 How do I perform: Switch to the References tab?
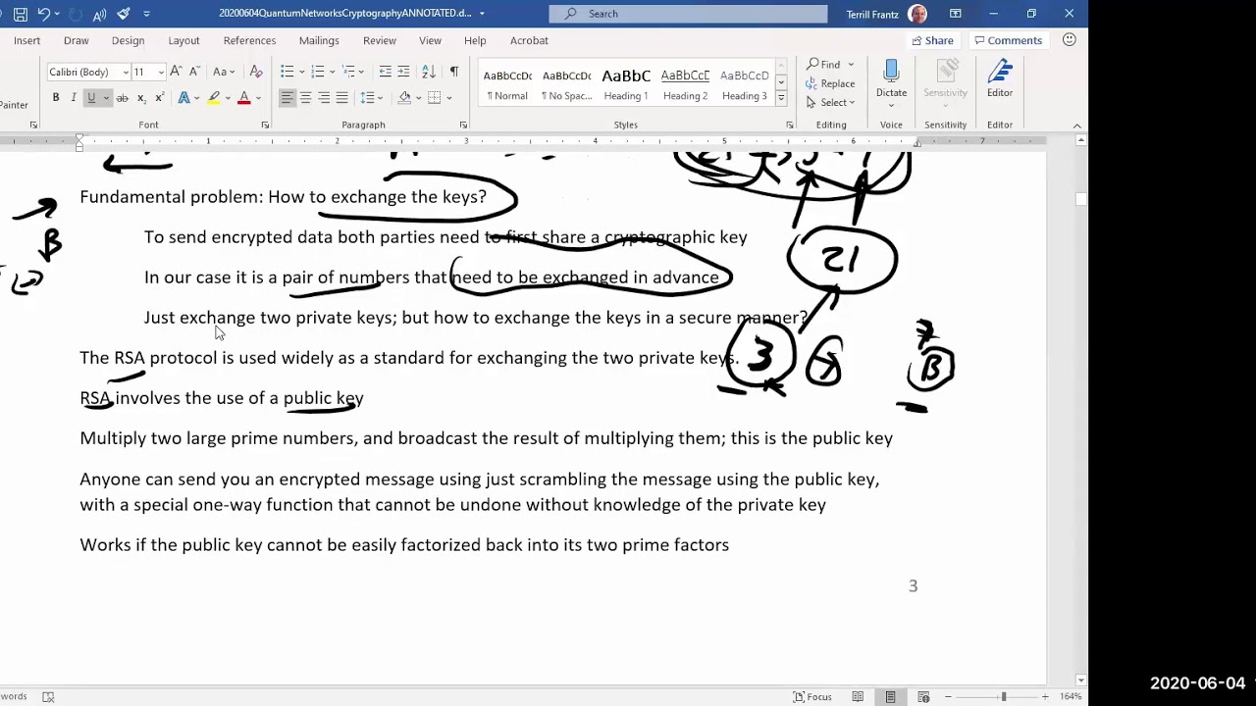pos(249,40)
